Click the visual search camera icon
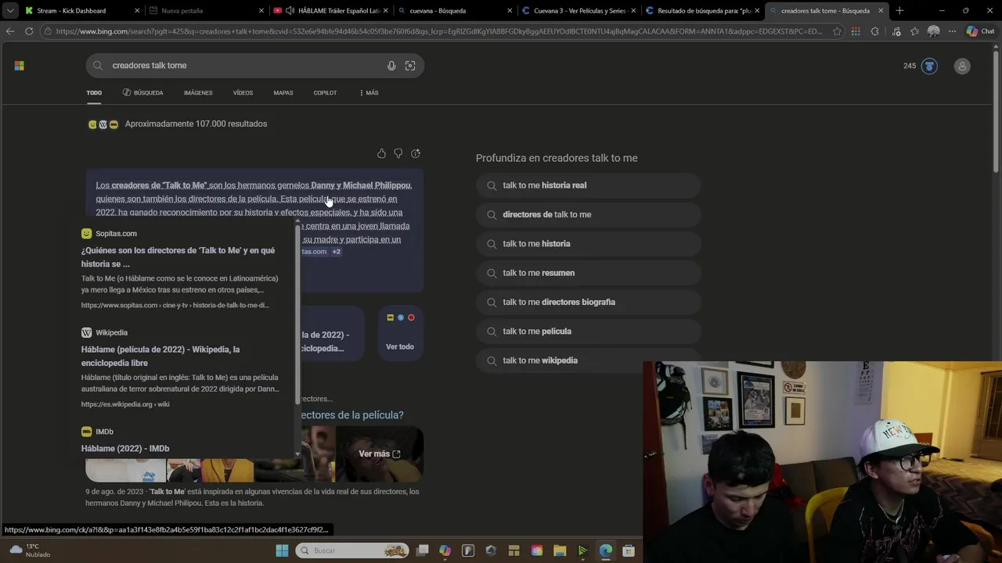 410,66
